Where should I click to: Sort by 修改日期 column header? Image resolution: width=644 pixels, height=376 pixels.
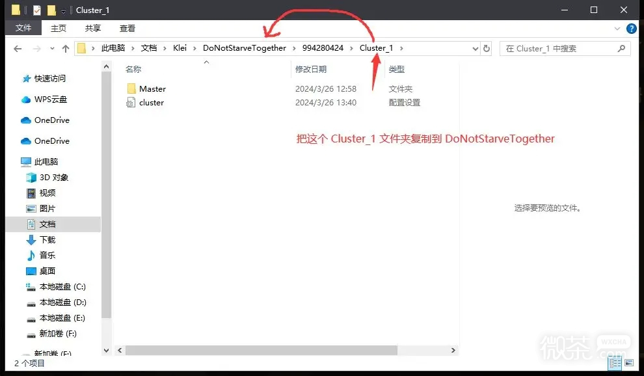[x=311, y=70]
